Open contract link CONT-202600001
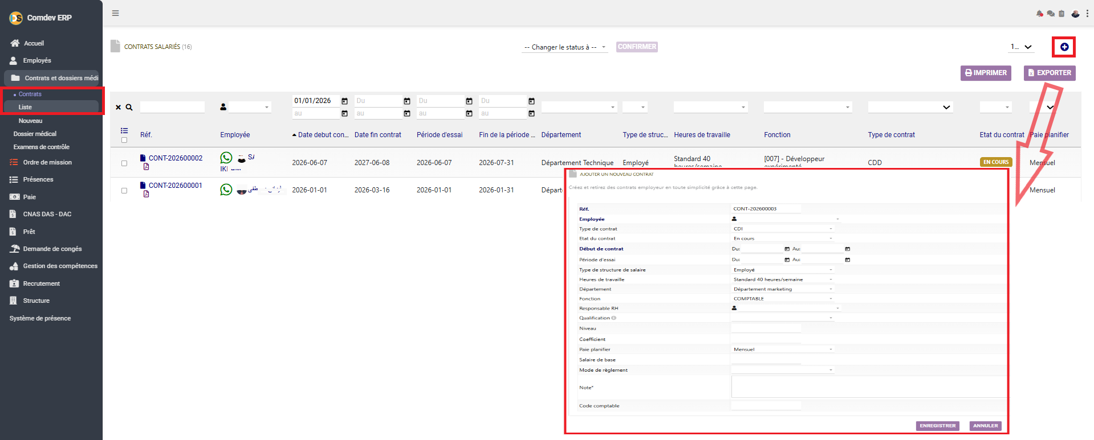1094x440 pixels. pyautogui.click(x=176, y=186)
